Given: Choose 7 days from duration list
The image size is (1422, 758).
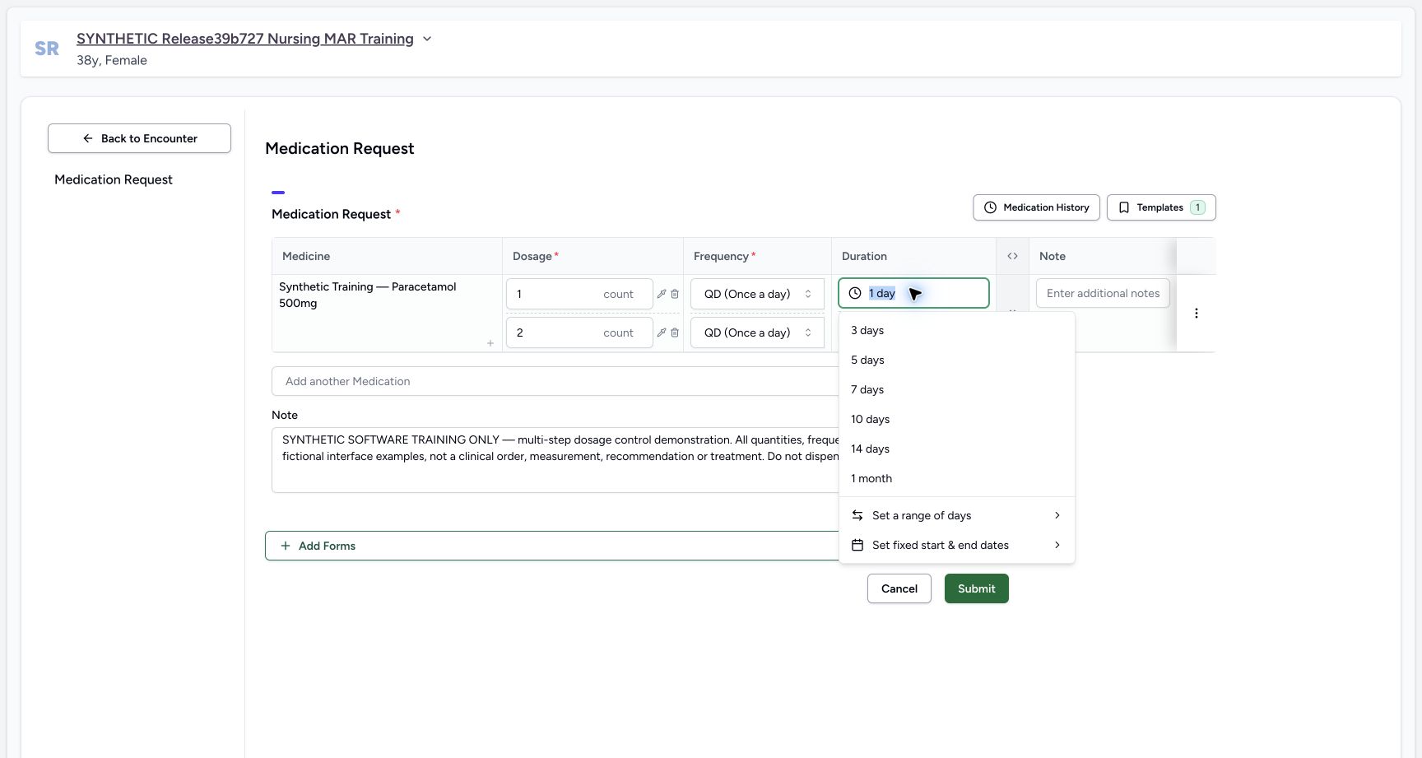Looking at the screenshot, I should point(957,389).
